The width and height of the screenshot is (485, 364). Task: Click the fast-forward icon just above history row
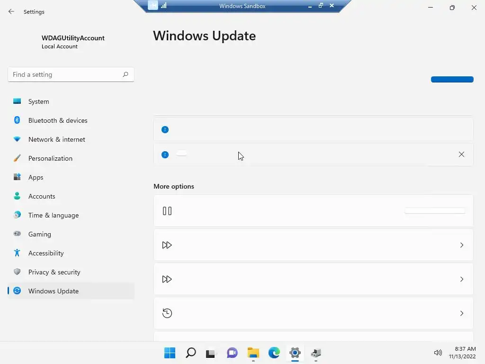[x=167, y=279]
